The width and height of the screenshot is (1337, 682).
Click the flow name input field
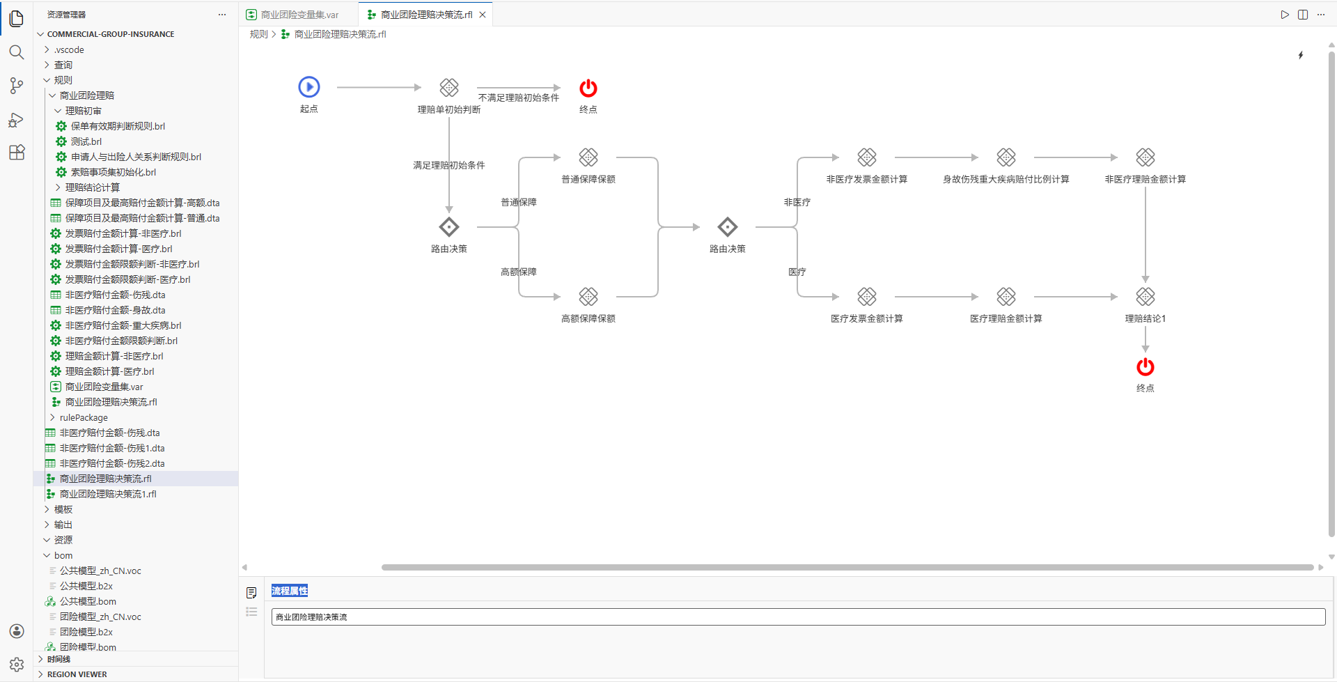coord(797,617)
